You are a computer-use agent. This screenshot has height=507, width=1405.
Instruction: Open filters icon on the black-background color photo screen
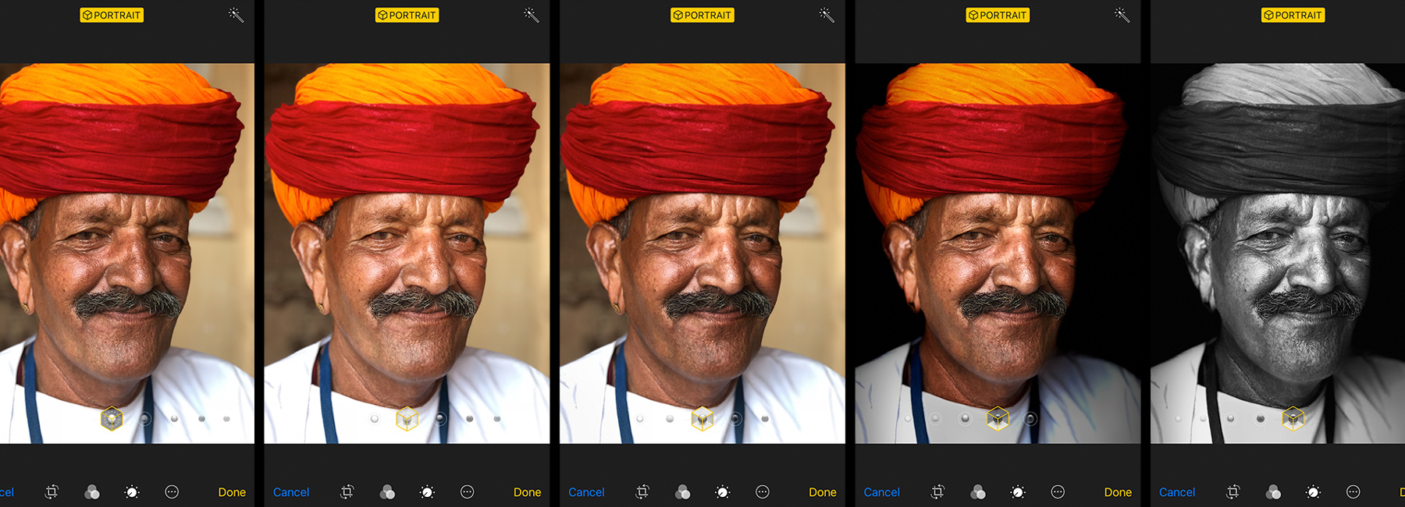[x=977, y=492]
